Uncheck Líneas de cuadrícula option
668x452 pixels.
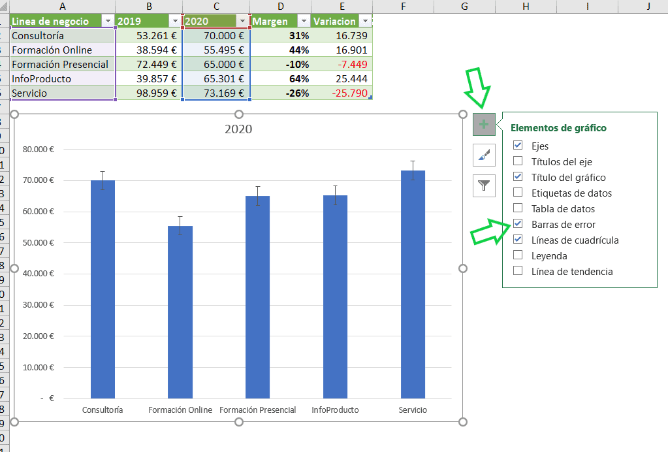tap(518, 240)
